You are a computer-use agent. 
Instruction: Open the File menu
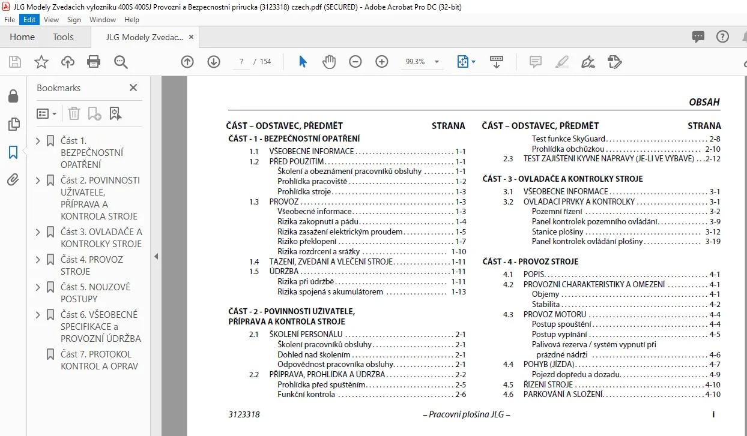[10, 19]
